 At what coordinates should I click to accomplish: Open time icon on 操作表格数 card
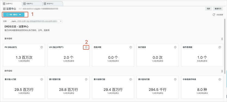[220, 47]
